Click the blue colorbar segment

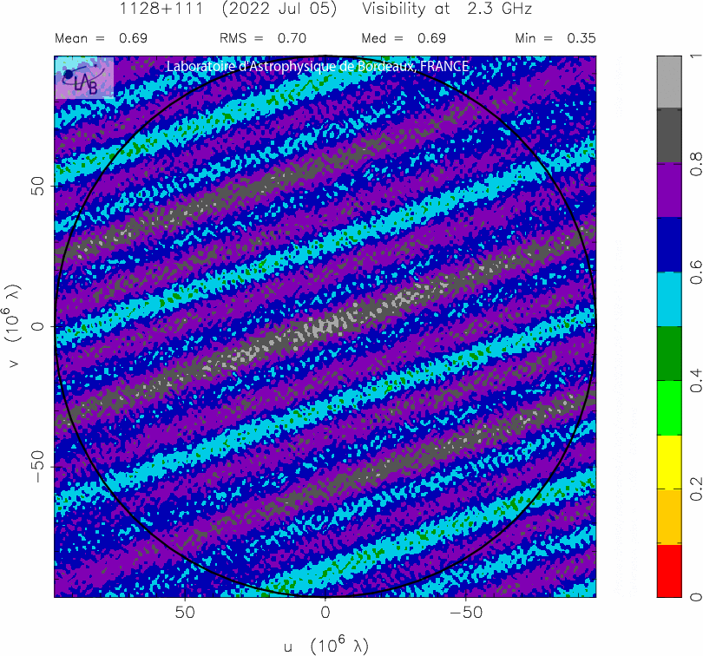[x=669, y=244]
